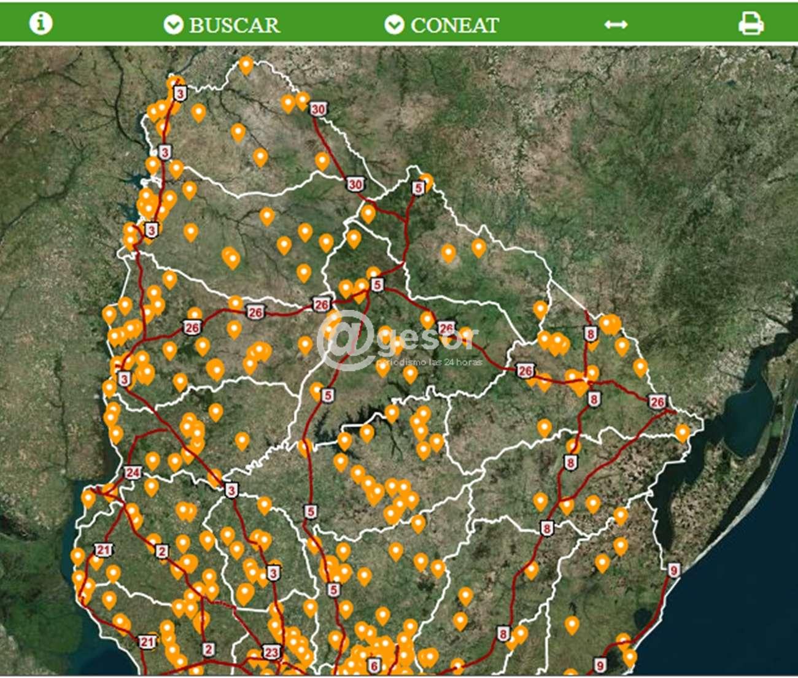This screenshot has width=798, height=678.
Task: Open the BUSCAR menu label
Action: click(x=234, y=25)
